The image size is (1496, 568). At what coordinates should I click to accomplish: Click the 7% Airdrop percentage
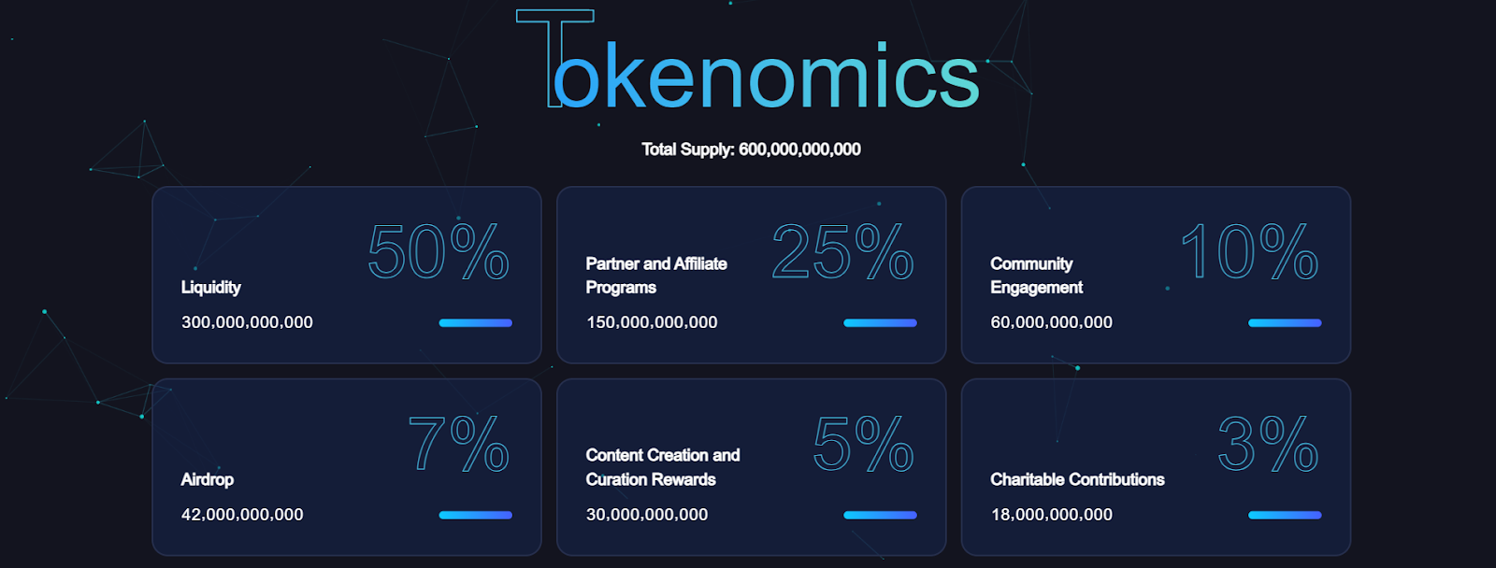[459, 444]
